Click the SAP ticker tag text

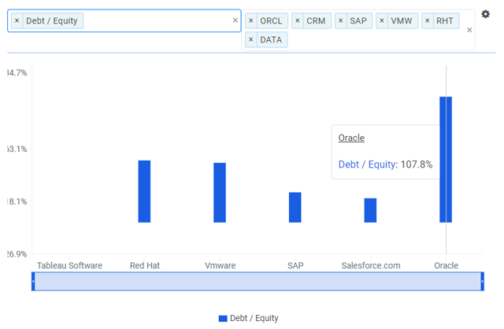click(358, 21)
